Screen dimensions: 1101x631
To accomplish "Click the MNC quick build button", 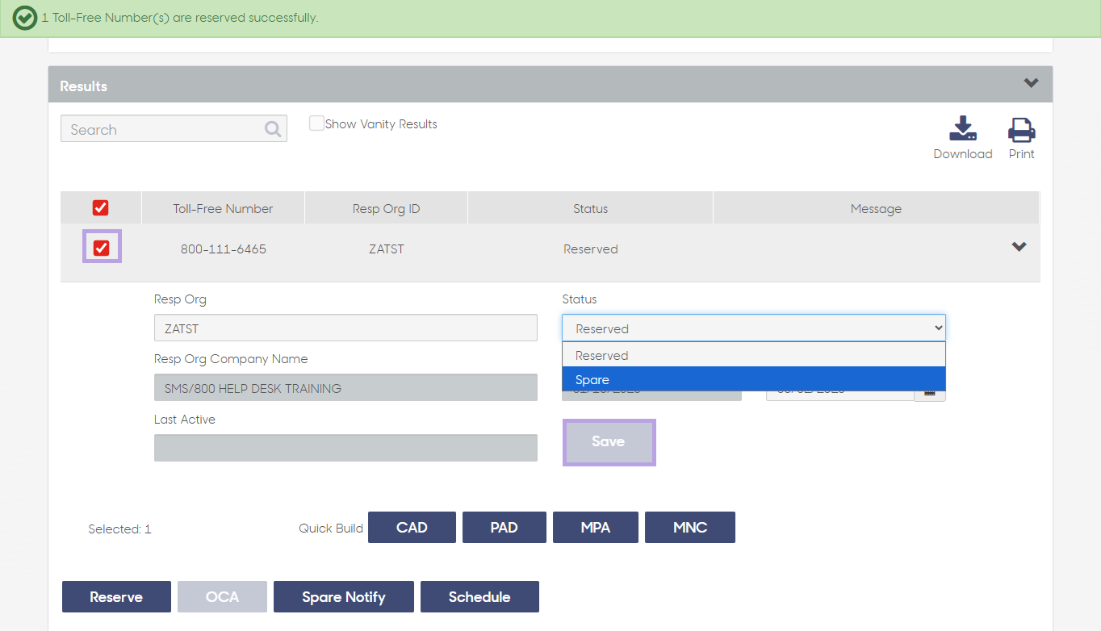I will pyautogui.click(x=690, y=527).
